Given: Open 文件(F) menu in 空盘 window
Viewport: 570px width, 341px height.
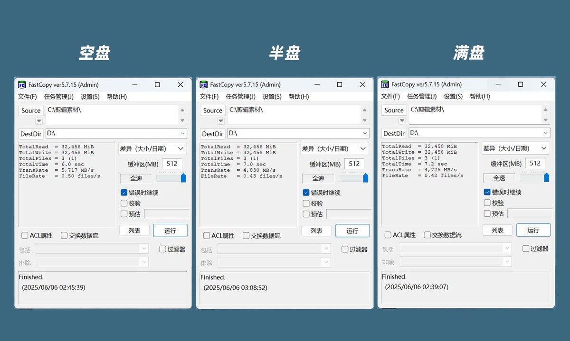Looking at the screenshot, I should (28, 97).
